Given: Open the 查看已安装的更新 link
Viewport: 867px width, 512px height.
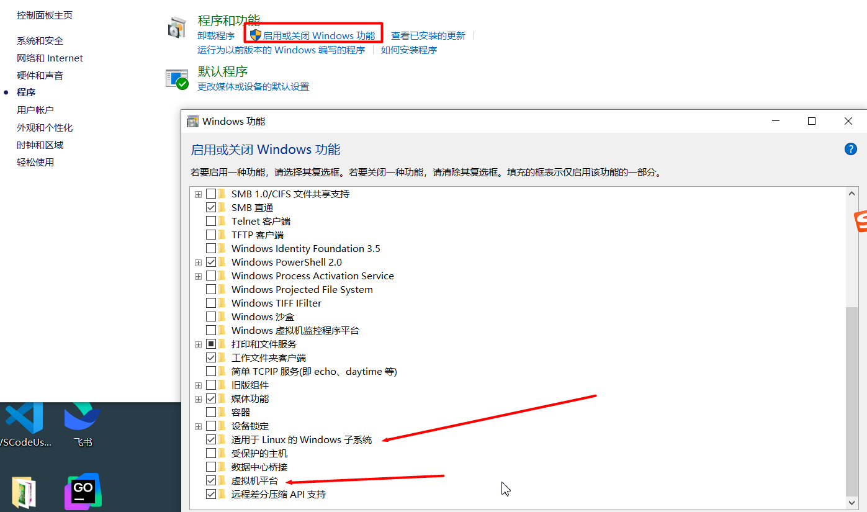Looking at the screenshot, I should click(x=428, y=35).
